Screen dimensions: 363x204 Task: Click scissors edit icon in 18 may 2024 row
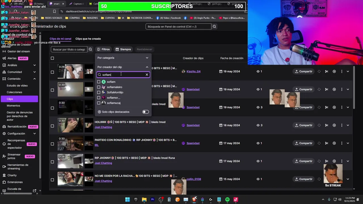327,125
